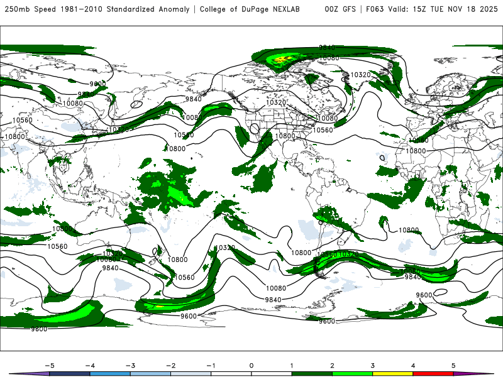Screen dimensions: 503x377
Task: Select the red 4-to-5 colorbar segment
Action: coord(433,374)
